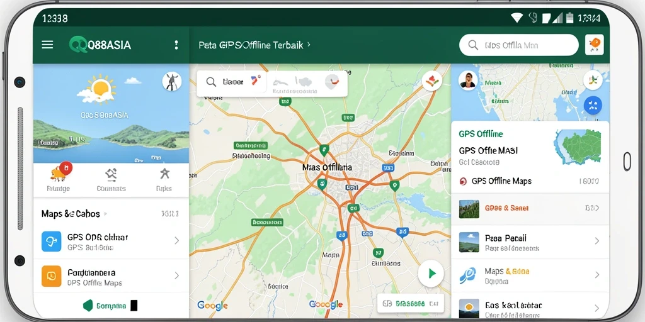This screenshot has width=645, height=322.
Task: Select the crossed tools shortcut icon
Action: 111,175
